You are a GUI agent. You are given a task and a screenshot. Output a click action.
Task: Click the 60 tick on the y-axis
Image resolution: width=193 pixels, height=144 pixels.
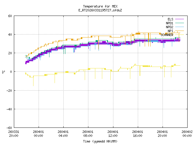pos(10,16)
